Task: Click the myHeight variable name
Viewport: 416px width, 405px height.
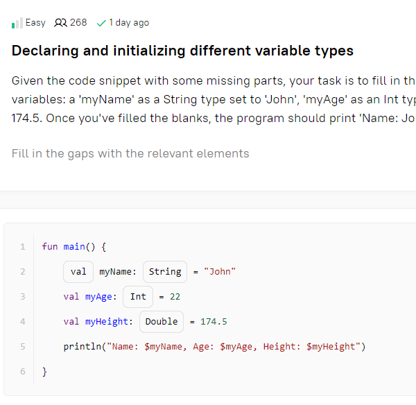Action: pyautogui.click(x=107, y=322)
